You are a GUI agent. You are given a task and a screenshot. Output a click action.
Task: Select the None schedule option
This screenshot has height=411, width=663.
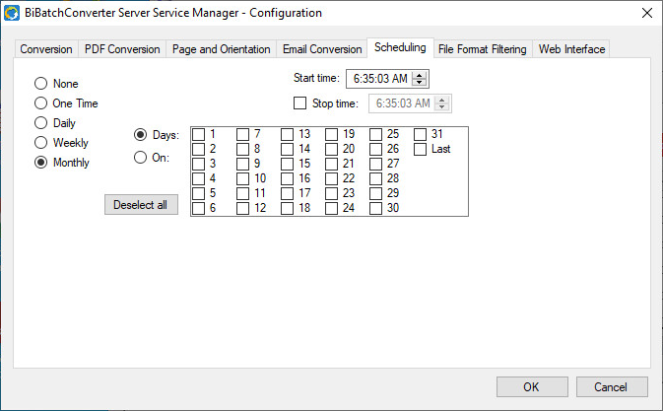tap(41, 84)
